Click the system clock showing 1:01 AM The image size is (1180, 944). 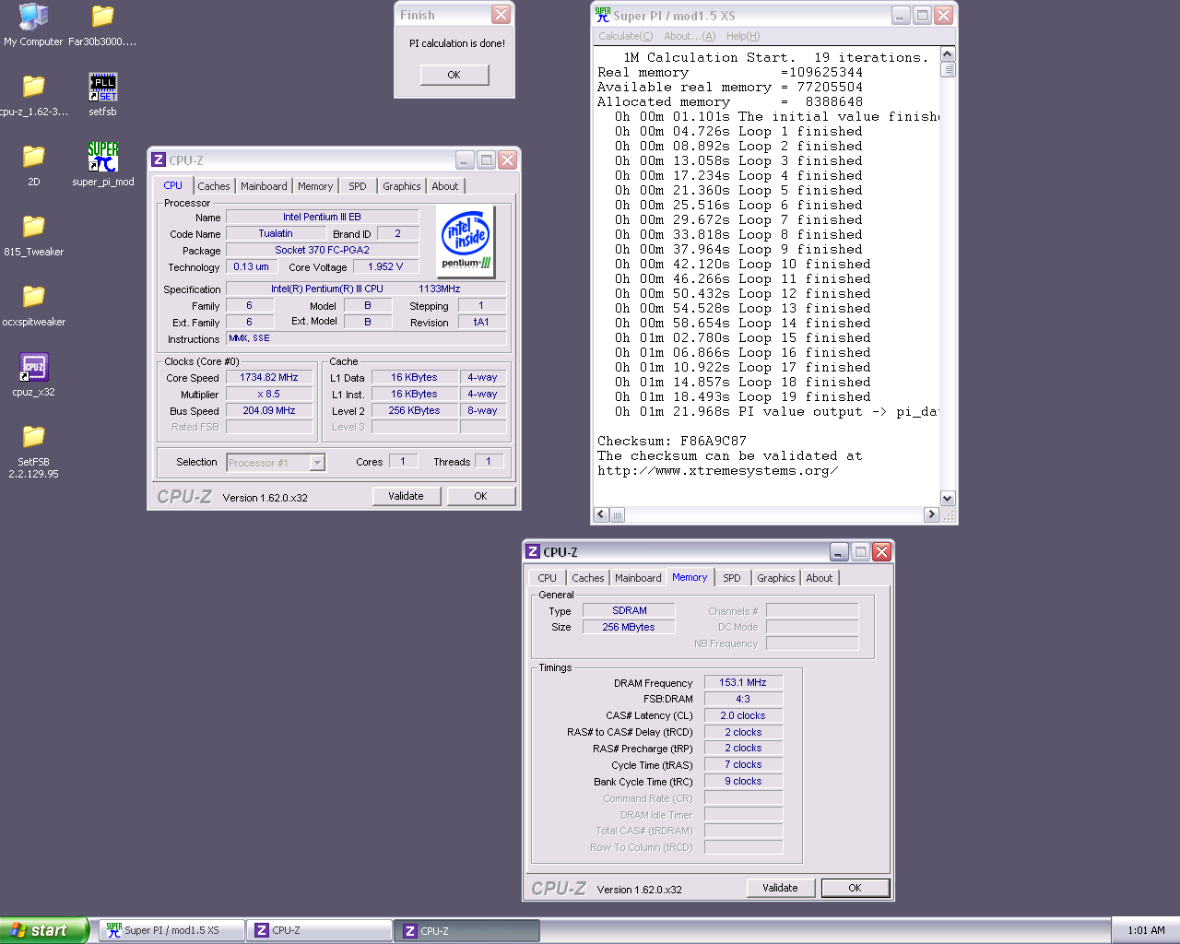[x=1146, y=930]
